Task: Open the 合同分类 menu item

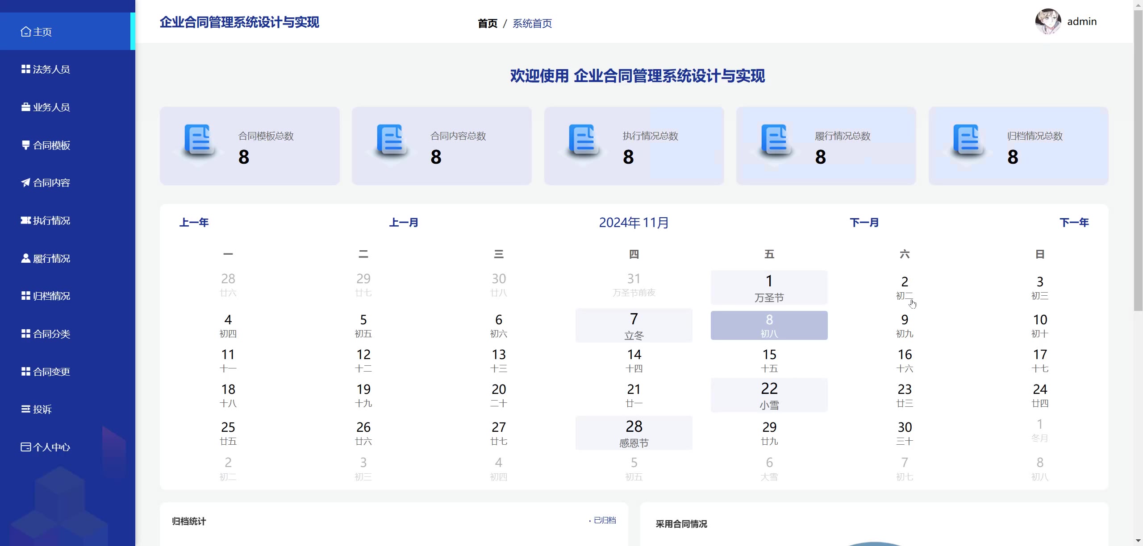Action: click(51, 334)
